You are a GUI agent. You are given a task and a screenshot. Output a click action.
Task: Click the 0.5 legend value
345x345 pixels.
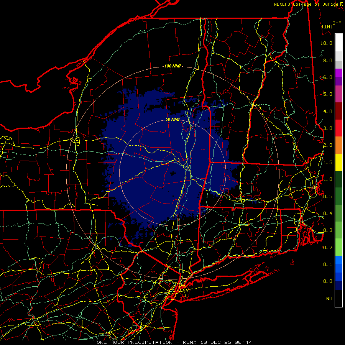[328, 197]
